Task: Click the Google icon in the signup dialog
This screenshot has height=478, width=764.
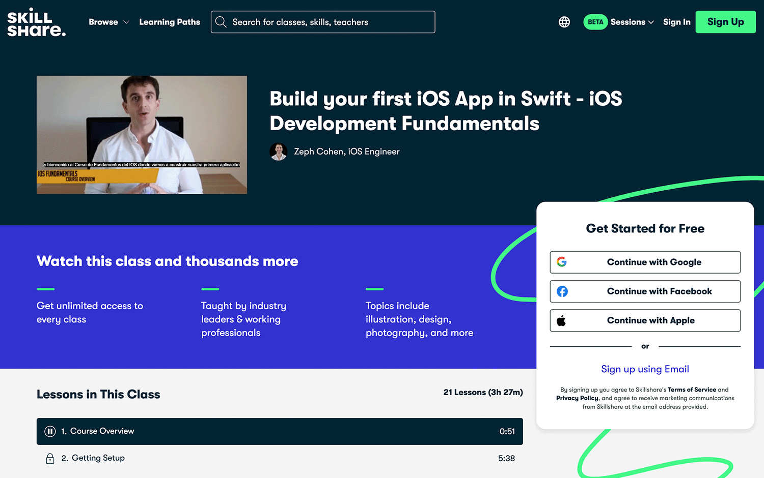Action: tap(562, 262)
